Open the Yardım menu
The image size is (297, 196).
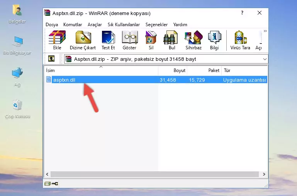click(x=180, y=25)
